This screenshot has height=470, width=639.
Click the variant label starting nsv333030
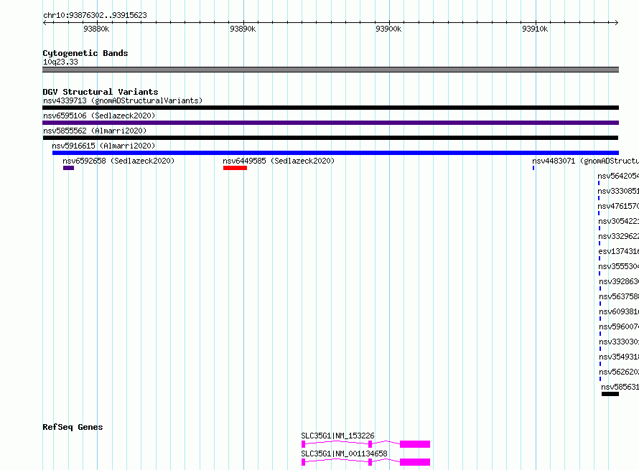coord(619,342)
